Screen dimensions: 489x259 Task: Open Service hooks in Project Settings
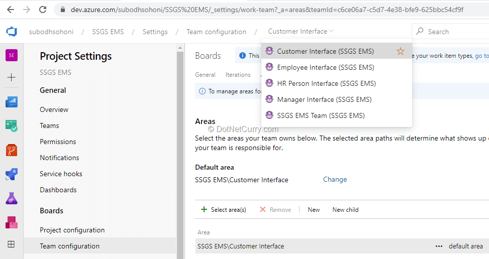click(61, 174)
